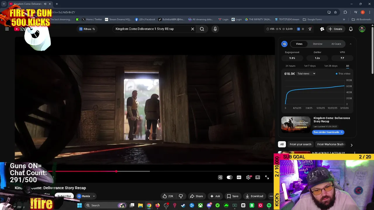
Task: Mute the Kingdom Come tab audio icon
Action: click(45, 4)
